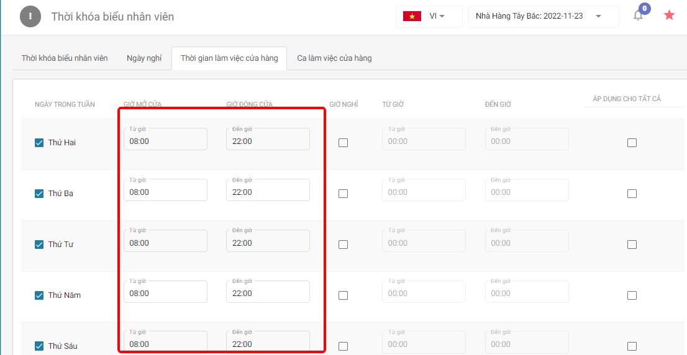Expand the Nhà Hàng Tây Bắc selector

pyautogui.click(x=543, y=16)
